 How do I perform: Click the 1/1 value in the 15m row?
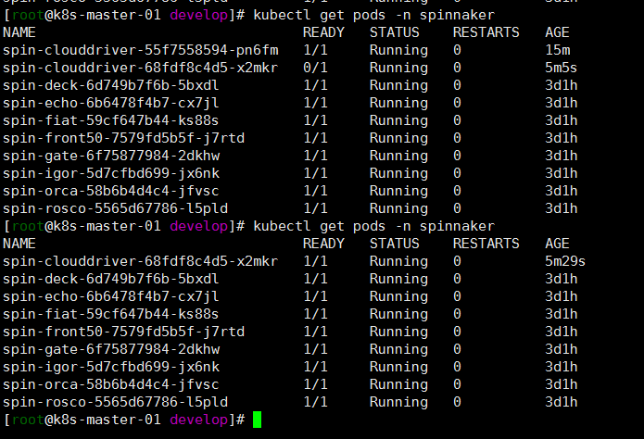pyautogui.click(x=315, y=50)
